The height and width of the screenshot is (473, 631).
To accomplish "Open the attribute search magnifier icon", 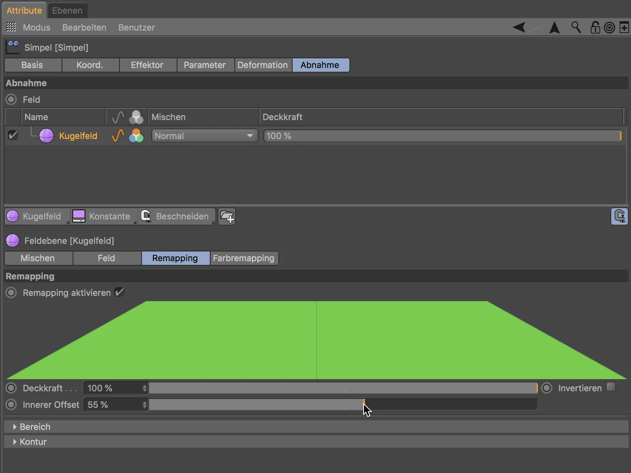I will click(x=576, y=27).
